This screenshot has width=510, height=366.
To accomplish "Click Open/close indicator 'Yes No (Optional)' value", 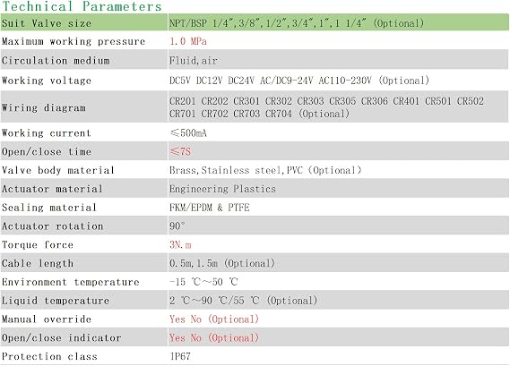I will click(x=214, y=337).
